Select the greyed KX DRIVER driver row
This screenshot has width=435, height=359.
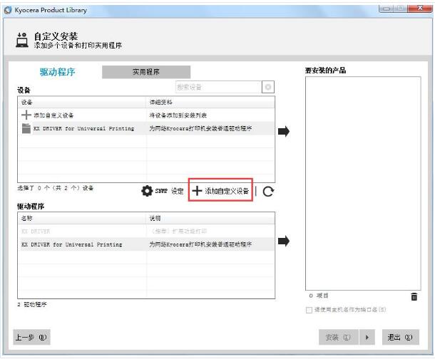click(x=146, y=231)
